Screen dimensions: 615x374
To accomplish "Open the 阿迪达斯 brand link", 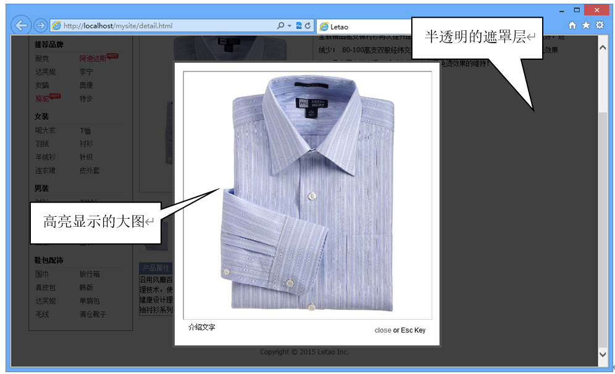I will click(x=93, y=59).
